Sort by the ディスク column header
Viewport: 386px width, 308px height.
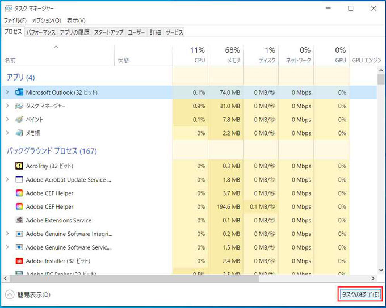pyautogui.click(x=261, y=56)
